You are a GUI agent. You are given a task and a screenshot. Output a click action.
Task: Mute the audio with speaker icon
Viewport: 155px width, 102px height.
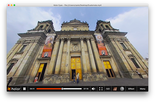[x=94, y=89]
